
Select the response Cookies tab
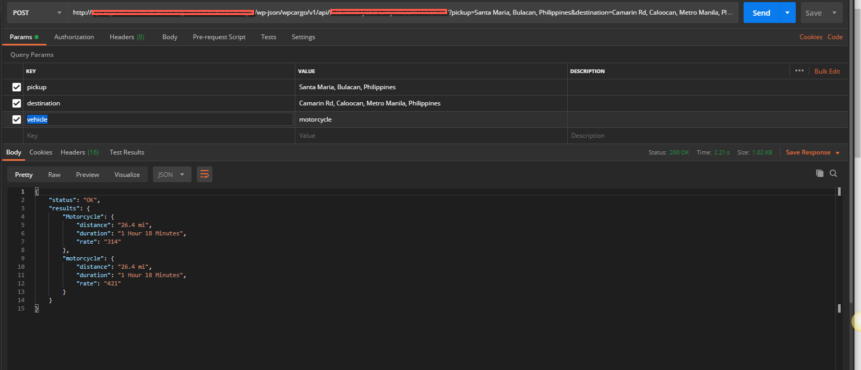click(x=41, y=152)
